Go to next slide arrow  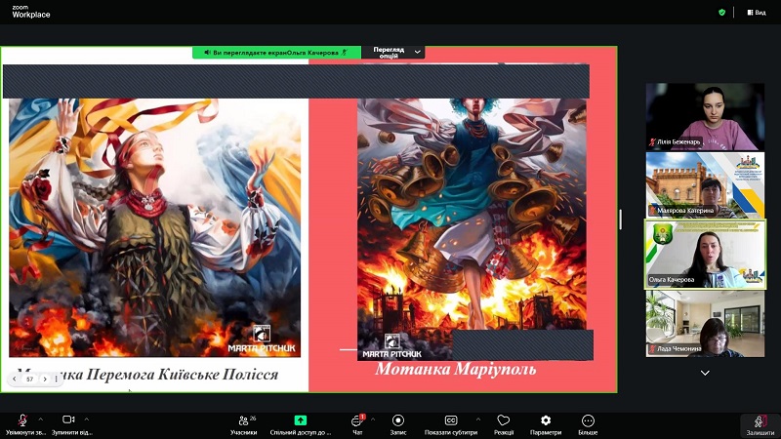45,379
